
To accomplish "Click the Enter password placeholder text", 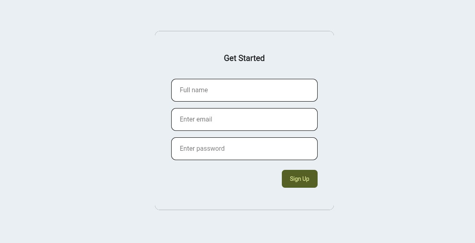I will 202,148.
